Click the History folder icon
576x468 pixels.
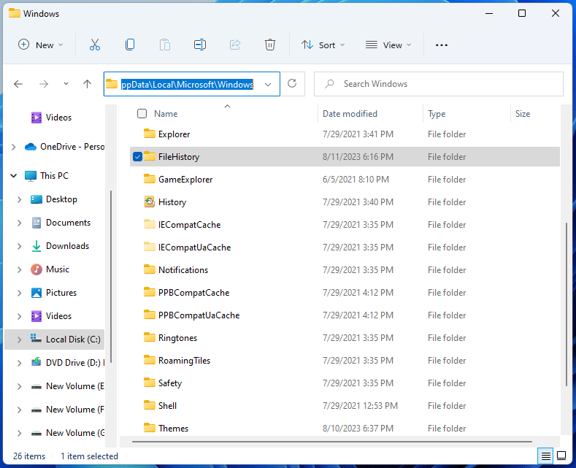[150, 202]
